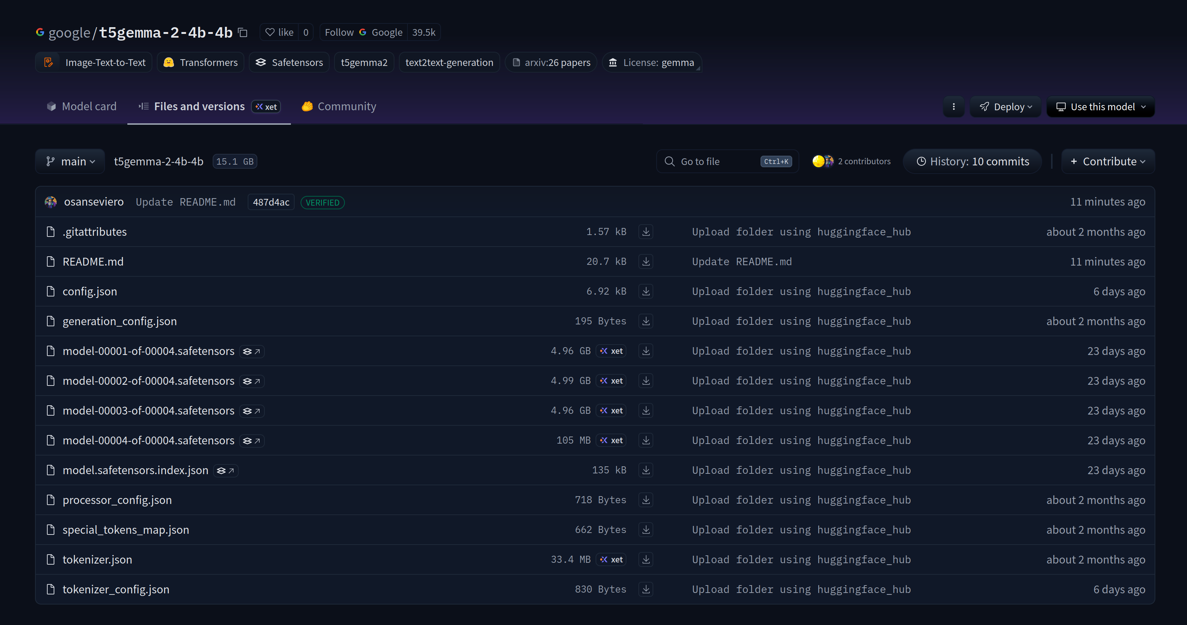Open the Contribute dropdown
The width and height of the screenshot is (1187, 625).
pyautogui.click(x=1108, y=161)
